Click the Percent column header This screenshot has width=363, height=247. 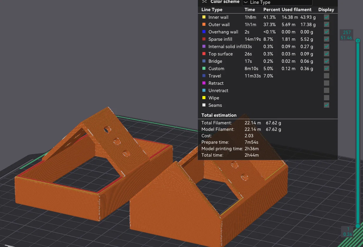(272, 10)
